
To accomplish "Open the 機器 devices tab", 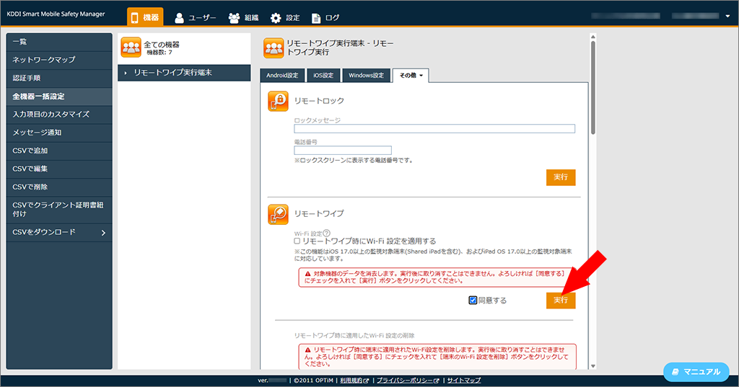I will pos(145,17).
